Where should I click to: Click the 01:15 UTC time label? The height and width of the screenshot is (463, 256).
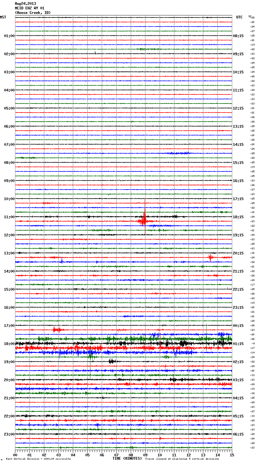pos(238,344)
